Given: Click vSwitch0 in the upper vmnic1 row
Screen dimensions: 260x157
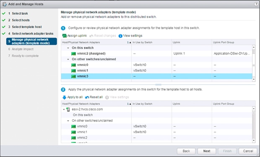Looking at the screenshot, I should coord(140,71).
